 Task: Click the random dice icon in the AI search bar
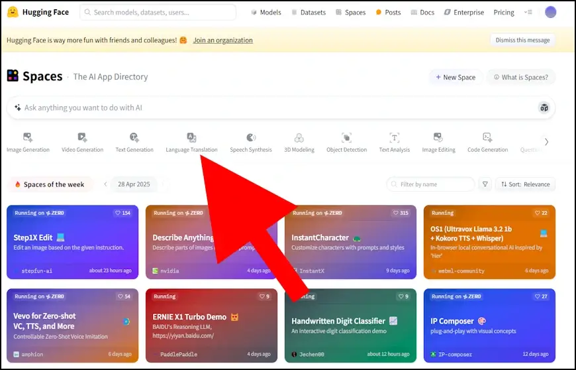click(544, 108)
